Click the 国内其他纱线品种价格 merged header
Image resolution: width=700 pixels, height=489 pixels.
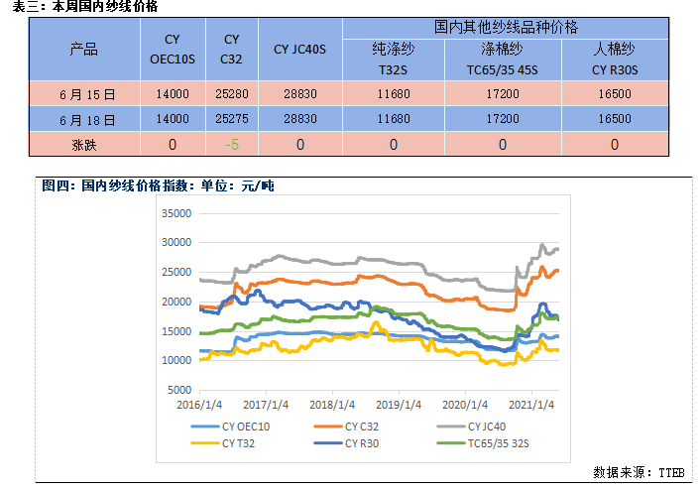pyautogui.click(x=506, y=25)
